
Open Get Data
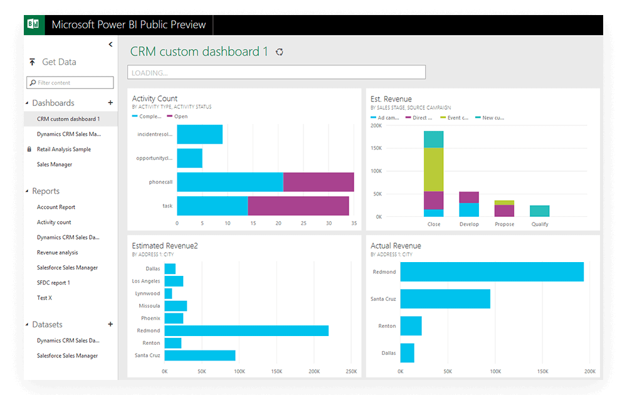[x=59, y=62]
